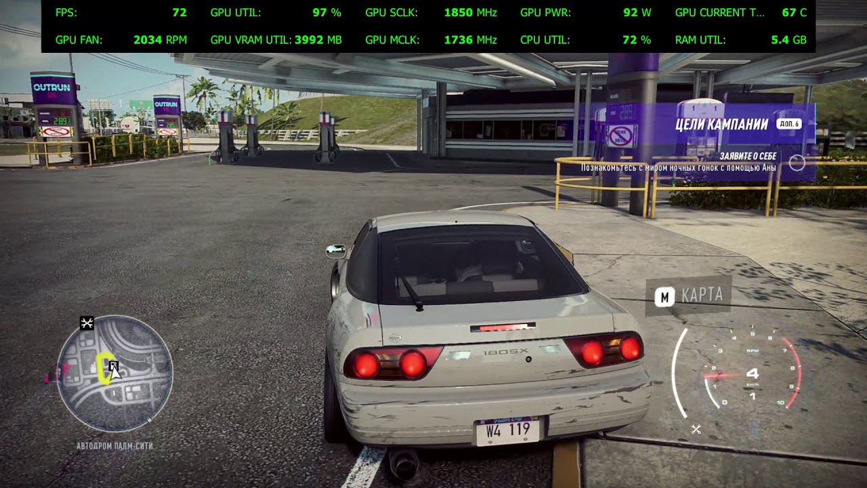Select the ЗАЯВИТЕ О СЕБЕ objective

(x=748, y=156)
